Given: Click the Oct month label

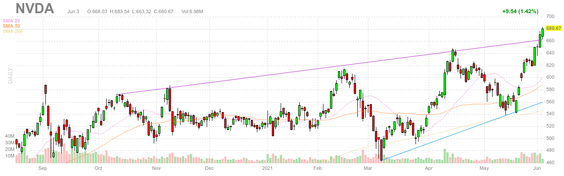Looking at the screenshot, I should point(98,168).
